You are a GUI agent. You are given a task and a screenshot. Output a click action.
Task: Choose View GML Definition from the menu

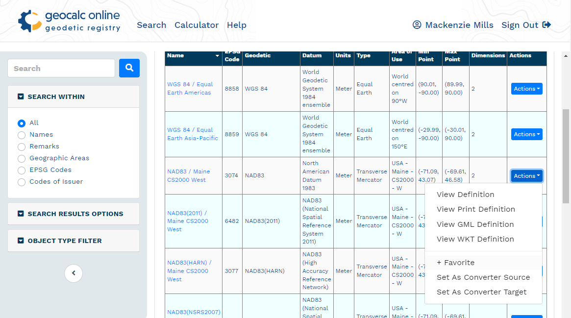coord(475,224)
